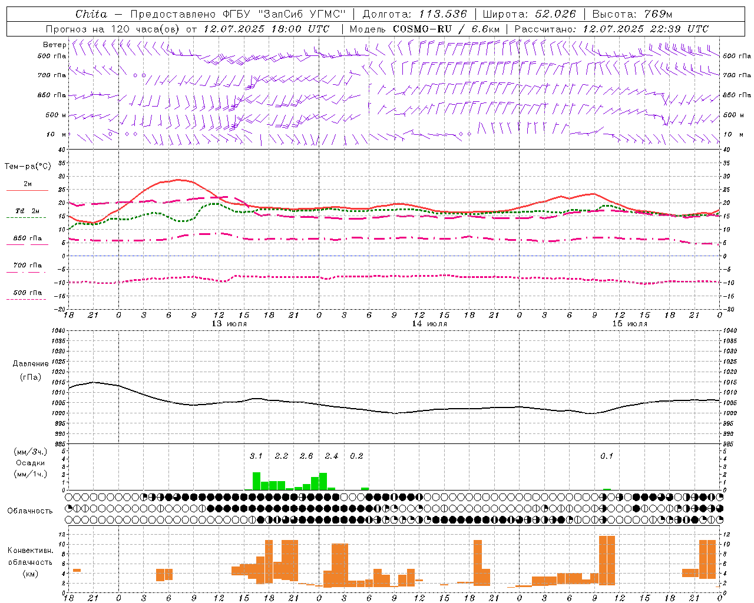The height and width of the screenshot is (603, 754).
Task: Click the "(мм/1ч.)" unit label
Action: (31, 474)
